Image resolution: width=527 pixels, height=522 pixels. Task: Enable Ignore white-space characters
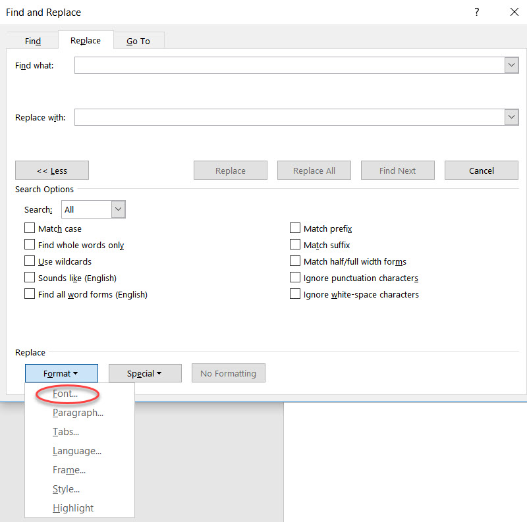[x=295, y=294]
